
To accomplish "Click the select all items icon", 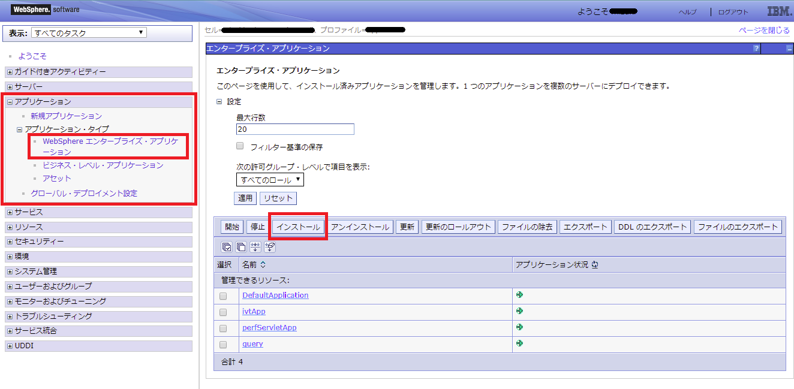I will point(227,246).
